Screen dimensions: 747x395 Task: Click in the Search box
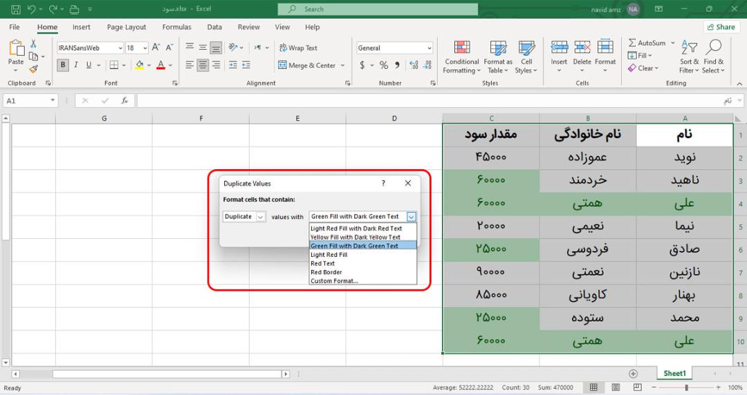tap(378, 9)
